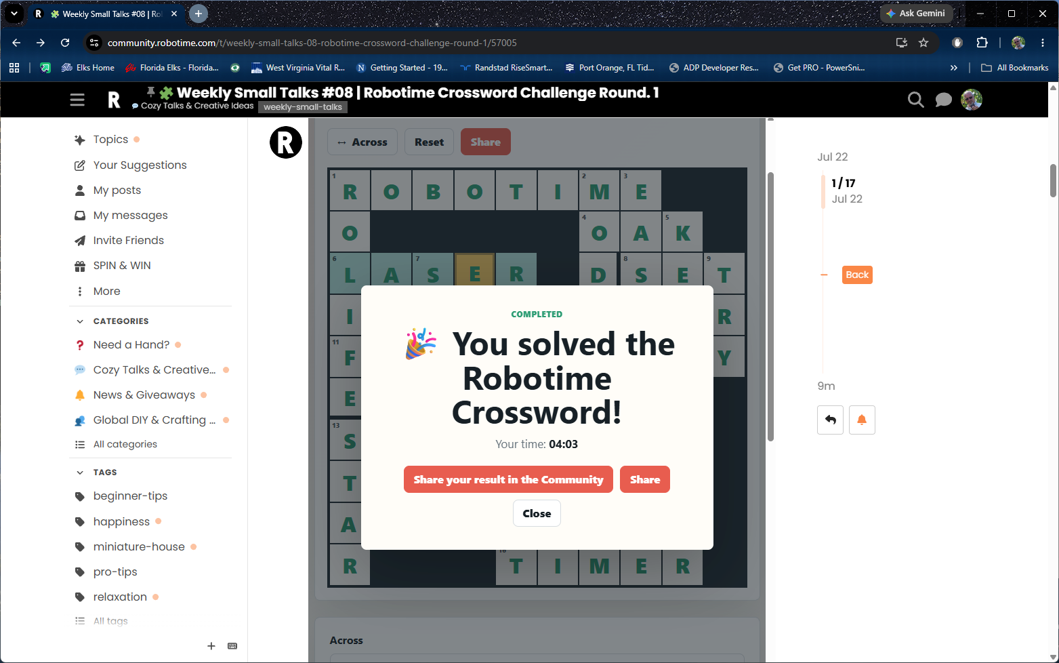
Task: Open News & Giveaways category
Action: tap(144, 395)
